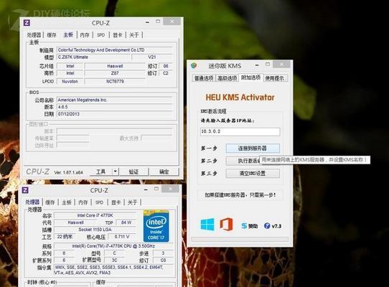Click the motherboard revision value V21
Image resolution: width=389 pixels, height=287 pixels.
(152, 57)
